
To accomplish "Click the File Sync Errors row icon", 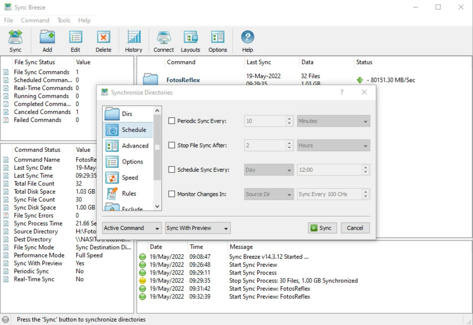I will (6, 215).
